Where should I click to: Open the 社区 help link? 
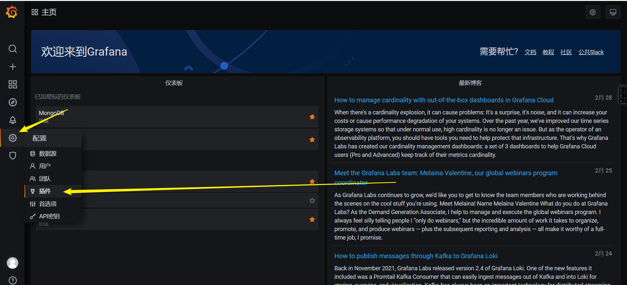[566, 52]
